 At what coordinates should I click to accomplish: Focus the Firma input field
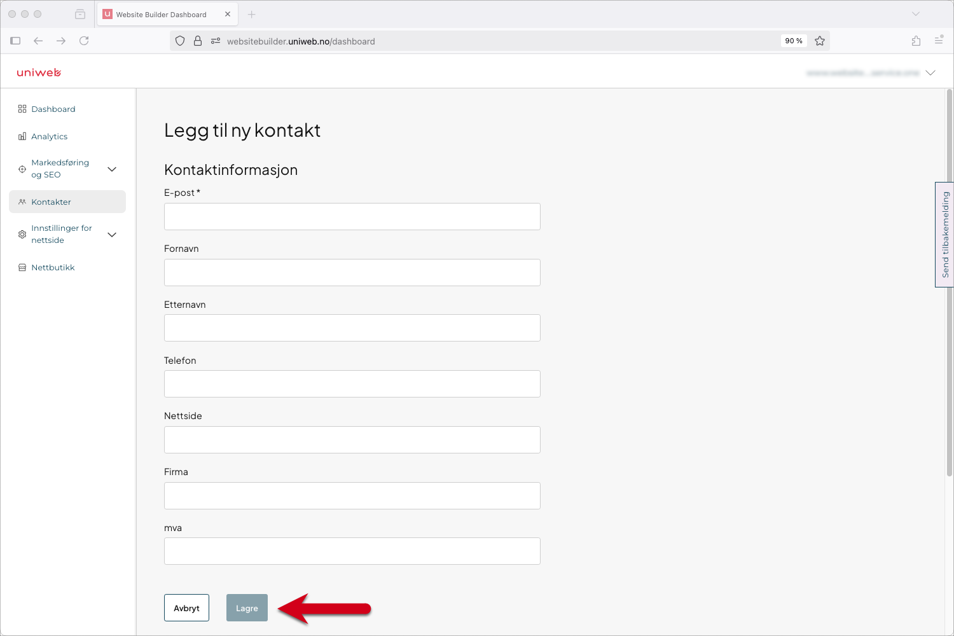352,495
